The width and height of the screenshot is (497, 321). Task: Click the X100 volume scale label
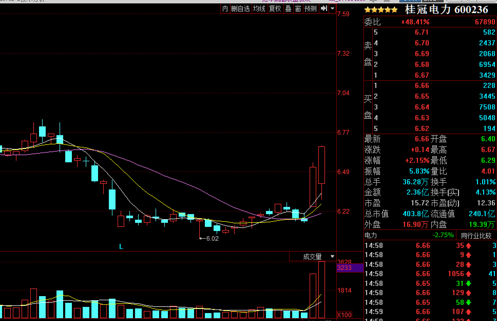pos(344,315)
